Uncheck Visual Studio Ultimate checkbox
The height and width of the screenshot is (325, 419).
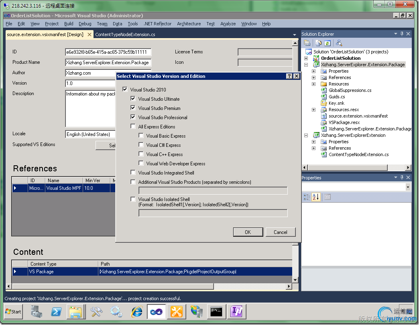[133, 99]
